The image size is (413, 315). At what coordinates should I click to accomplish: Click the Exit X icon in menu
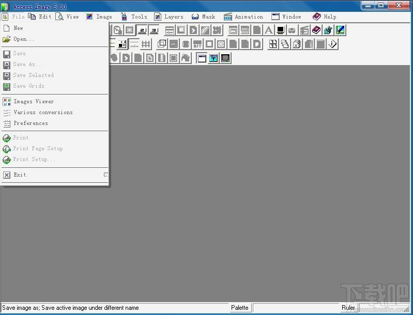[x=7, y=175]
